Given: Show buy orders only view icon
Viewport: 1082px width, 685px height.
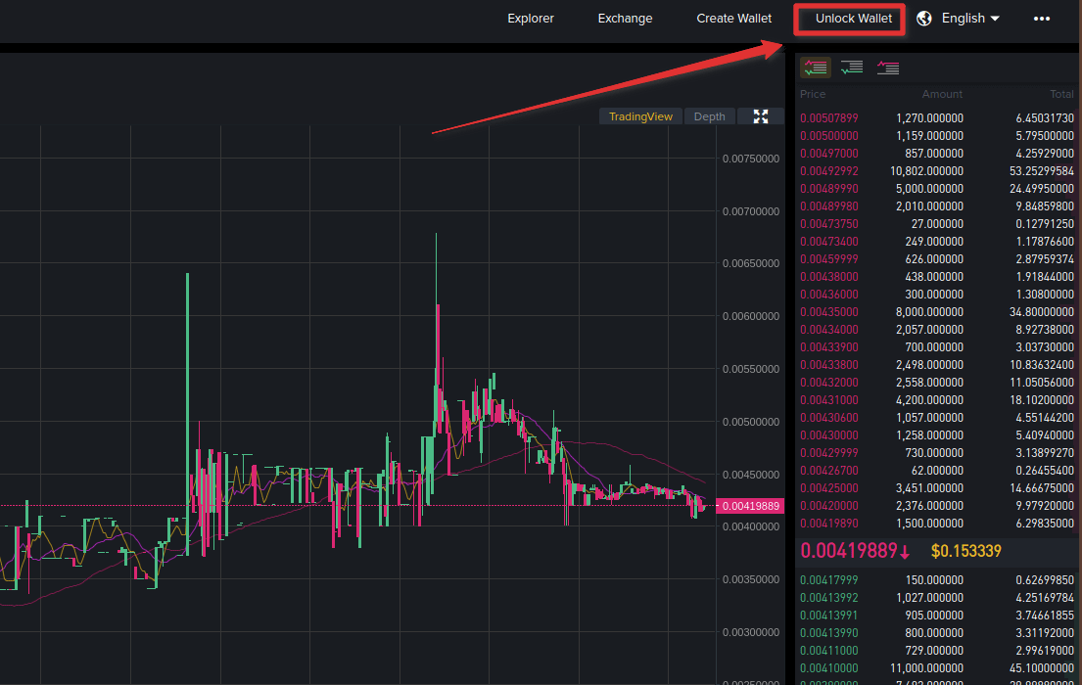Looking at the screenshot, I should point(852,68).
